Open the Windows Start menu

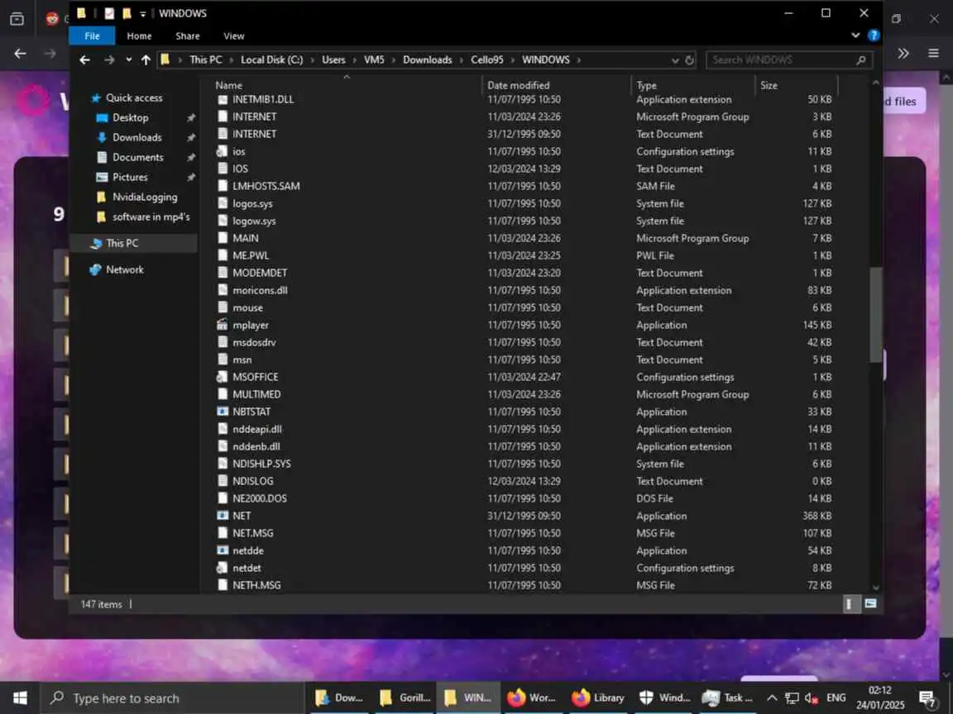pyautogui.click(x=20, y=698)
